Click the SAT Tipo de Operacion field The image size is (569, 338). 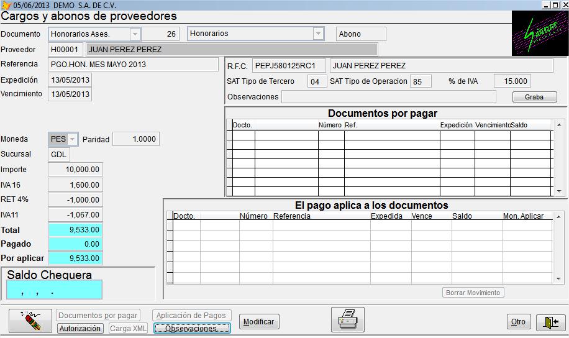tap(420, 81)
